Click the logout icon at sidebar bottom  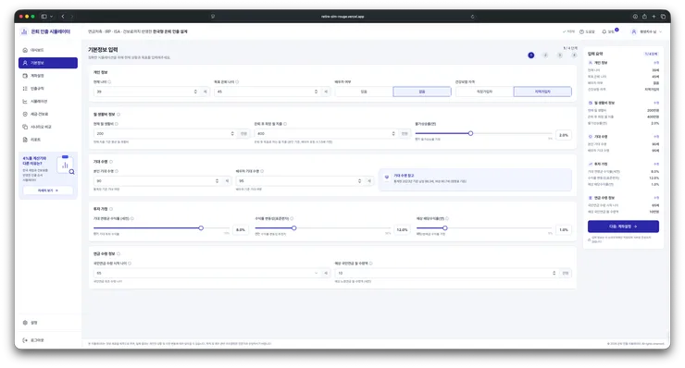pos(25,340)
